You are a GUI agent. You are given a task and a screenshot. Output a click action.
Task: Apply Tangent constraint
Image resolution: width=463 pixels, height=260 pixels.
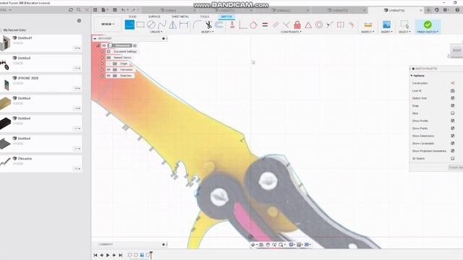[253, 25]
